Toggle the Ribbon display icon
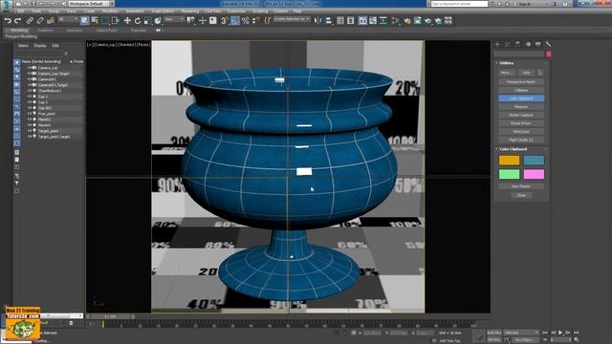Image resolution: width=612 pixels, height=344 pixels. 362,21
